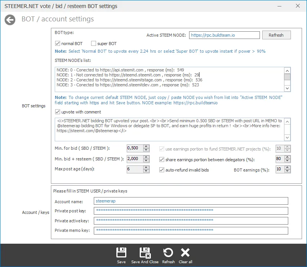307x267 pixels.
Task: Click the Save floppy disk icon
Action: coord(121,252)
